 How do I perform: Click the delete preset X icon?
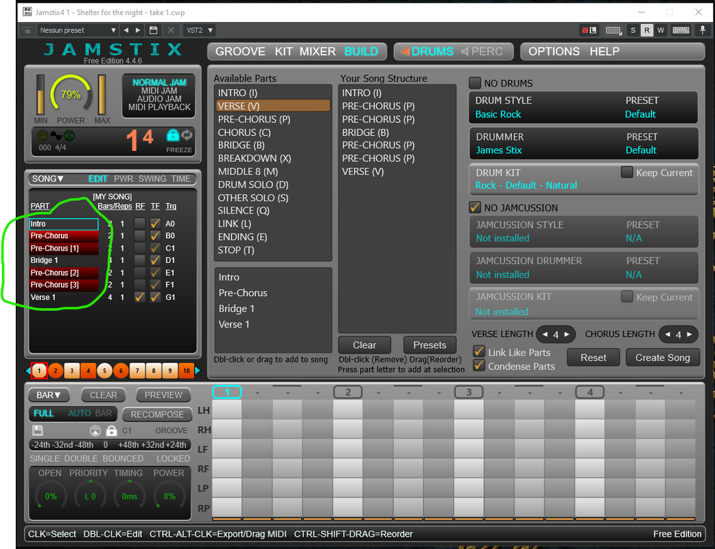click(x=171, y=30)
